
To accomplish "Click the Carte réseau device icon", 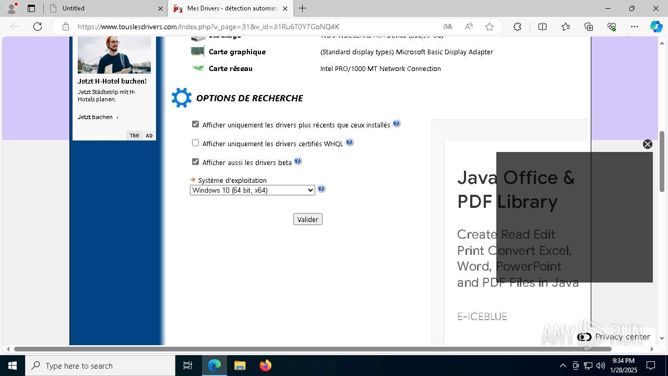I will click(x=198, y=68).
